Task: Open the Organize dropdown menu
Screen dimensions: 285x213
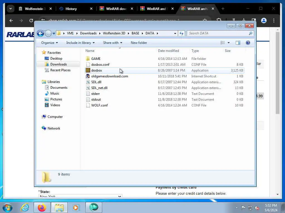Action: click(x=50, y=43)
